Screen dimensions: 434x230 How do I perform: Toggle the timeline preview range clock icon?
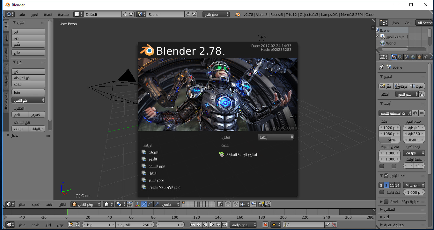coord(70,225)
